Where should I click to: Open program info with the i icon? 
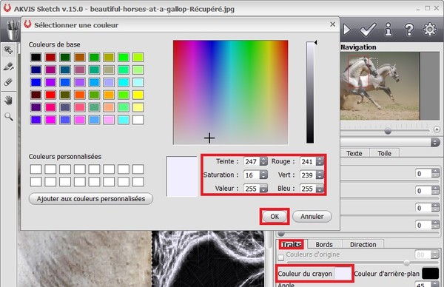tap(388, 30)
